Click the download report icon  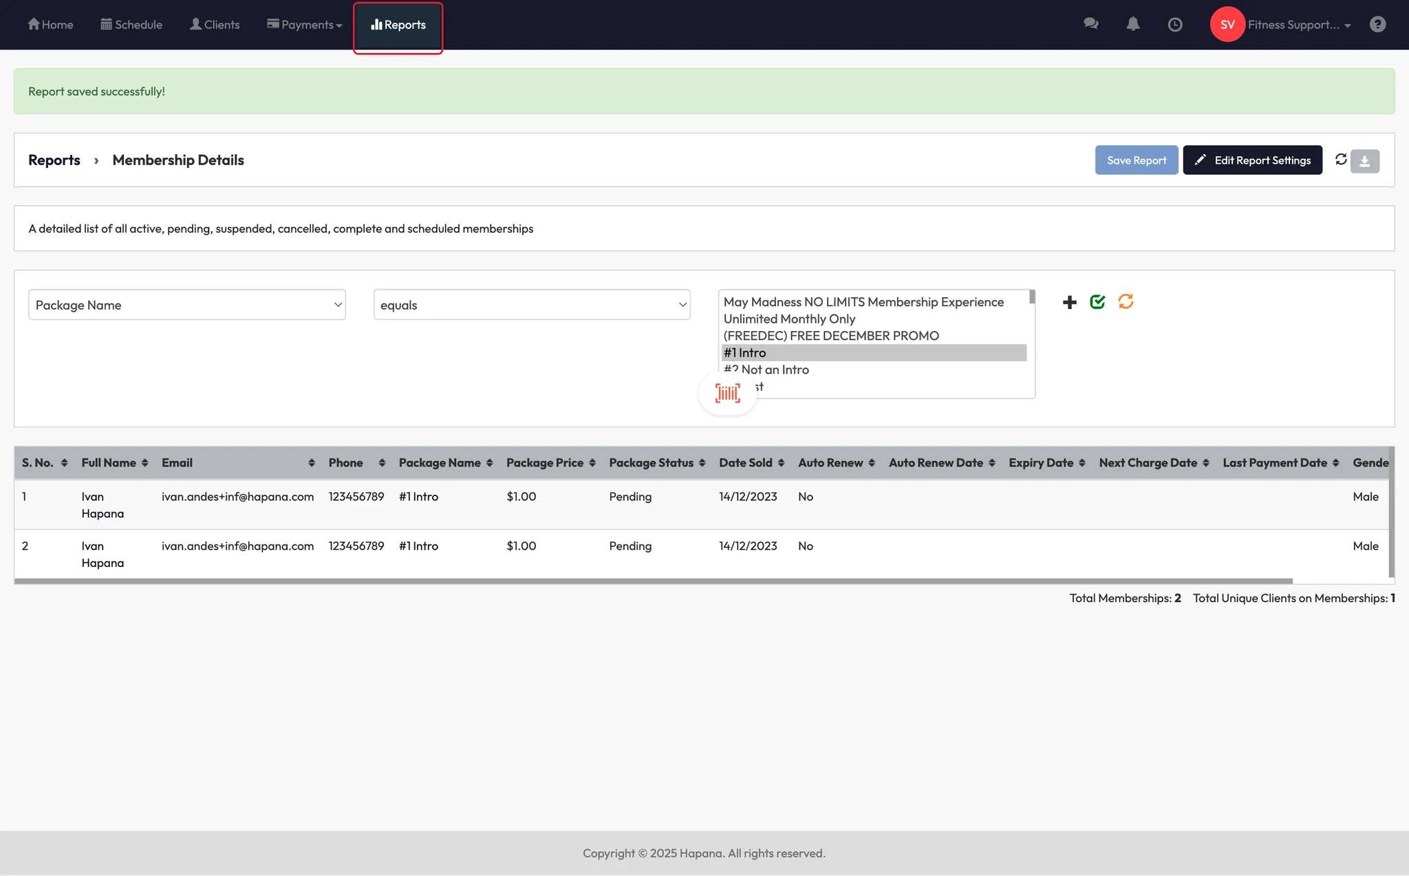[x=1364, y=161]
